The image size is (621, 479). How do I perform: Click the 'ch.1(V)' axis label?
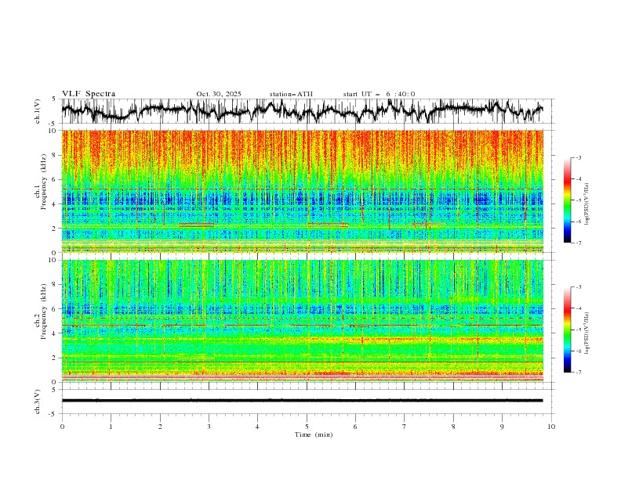click(x=38, y=111)
